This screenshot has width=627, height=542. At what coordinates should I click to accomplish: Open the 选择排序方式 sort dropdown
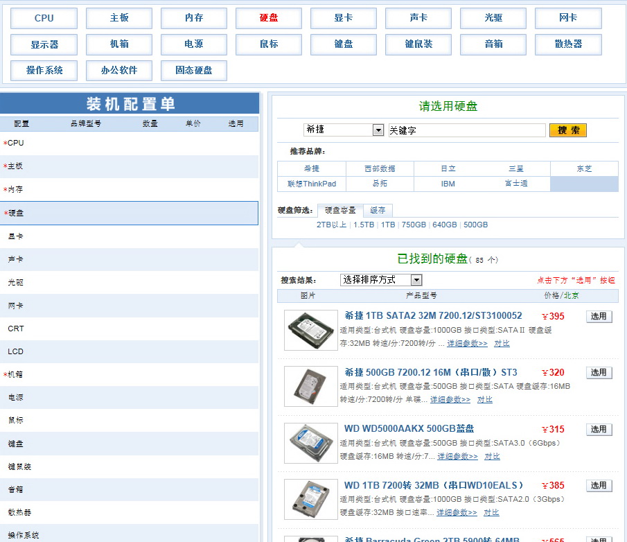click(381, 279)
